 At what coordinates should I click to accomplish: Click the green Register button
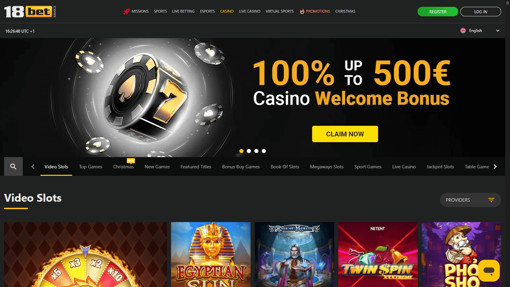tap(438, 12)
